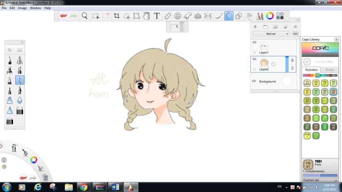Activate the rectangular Selection tool
Screen dimensions: 342x192
(x=96, y=16)
